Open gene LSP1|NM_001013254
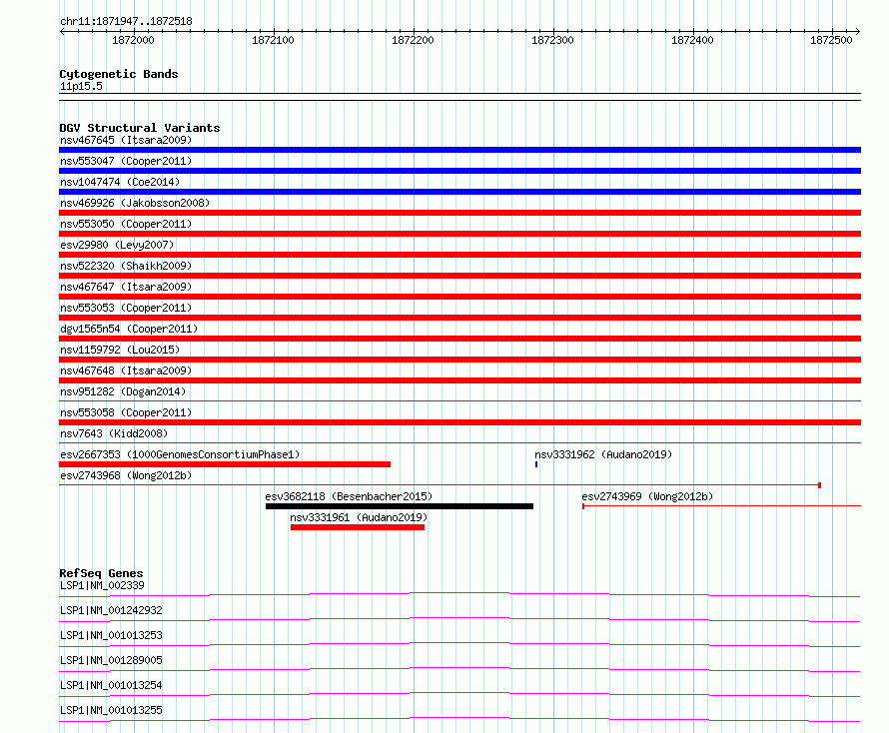 click(111, 685)
